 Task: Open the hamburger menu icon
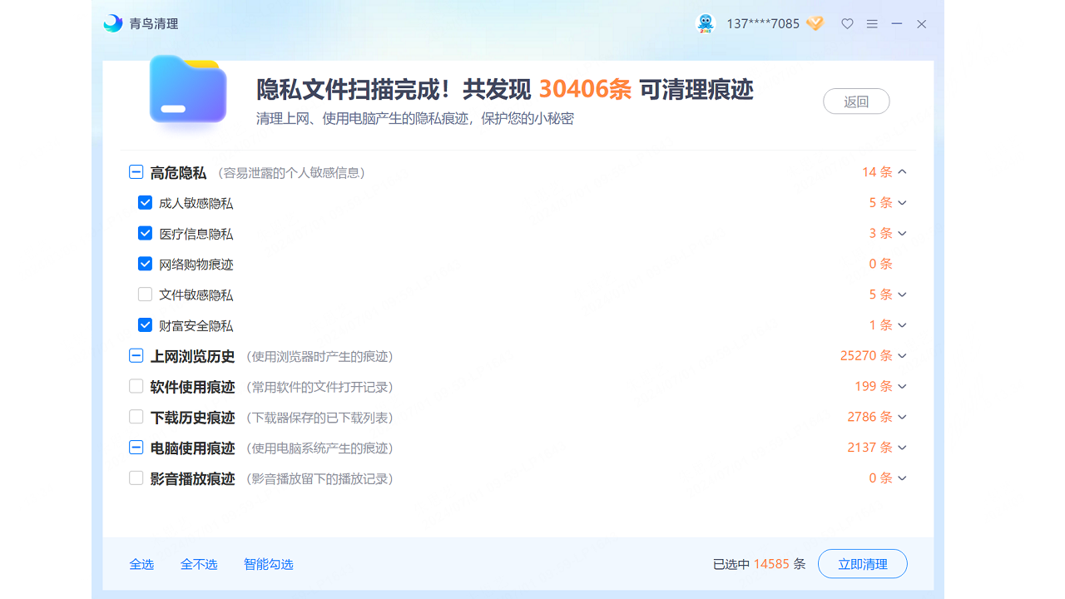coord(872,24)
